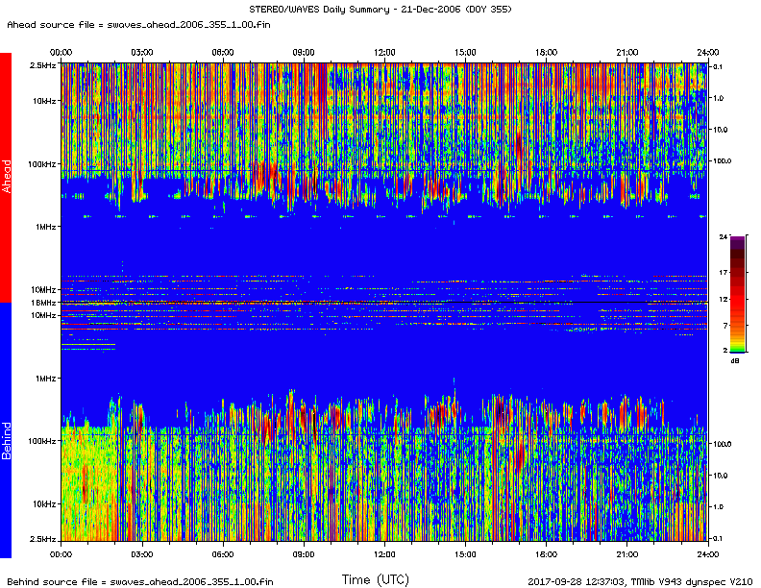Click the STEREO/WAVES Daily Summary title
761x588 pixels.
click(380, 10)
